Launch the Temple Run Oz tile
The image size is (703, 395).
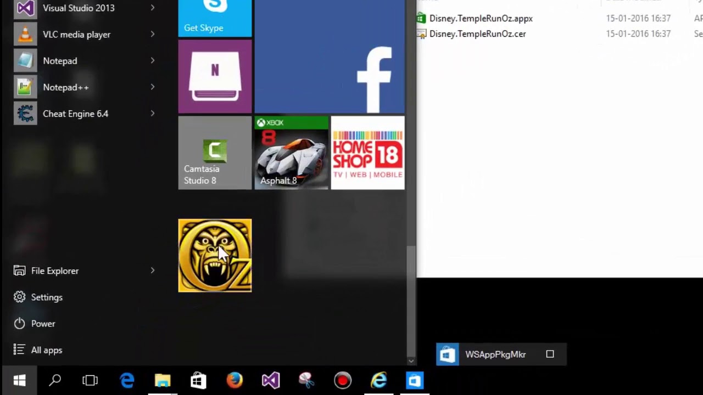coord(215,256)
